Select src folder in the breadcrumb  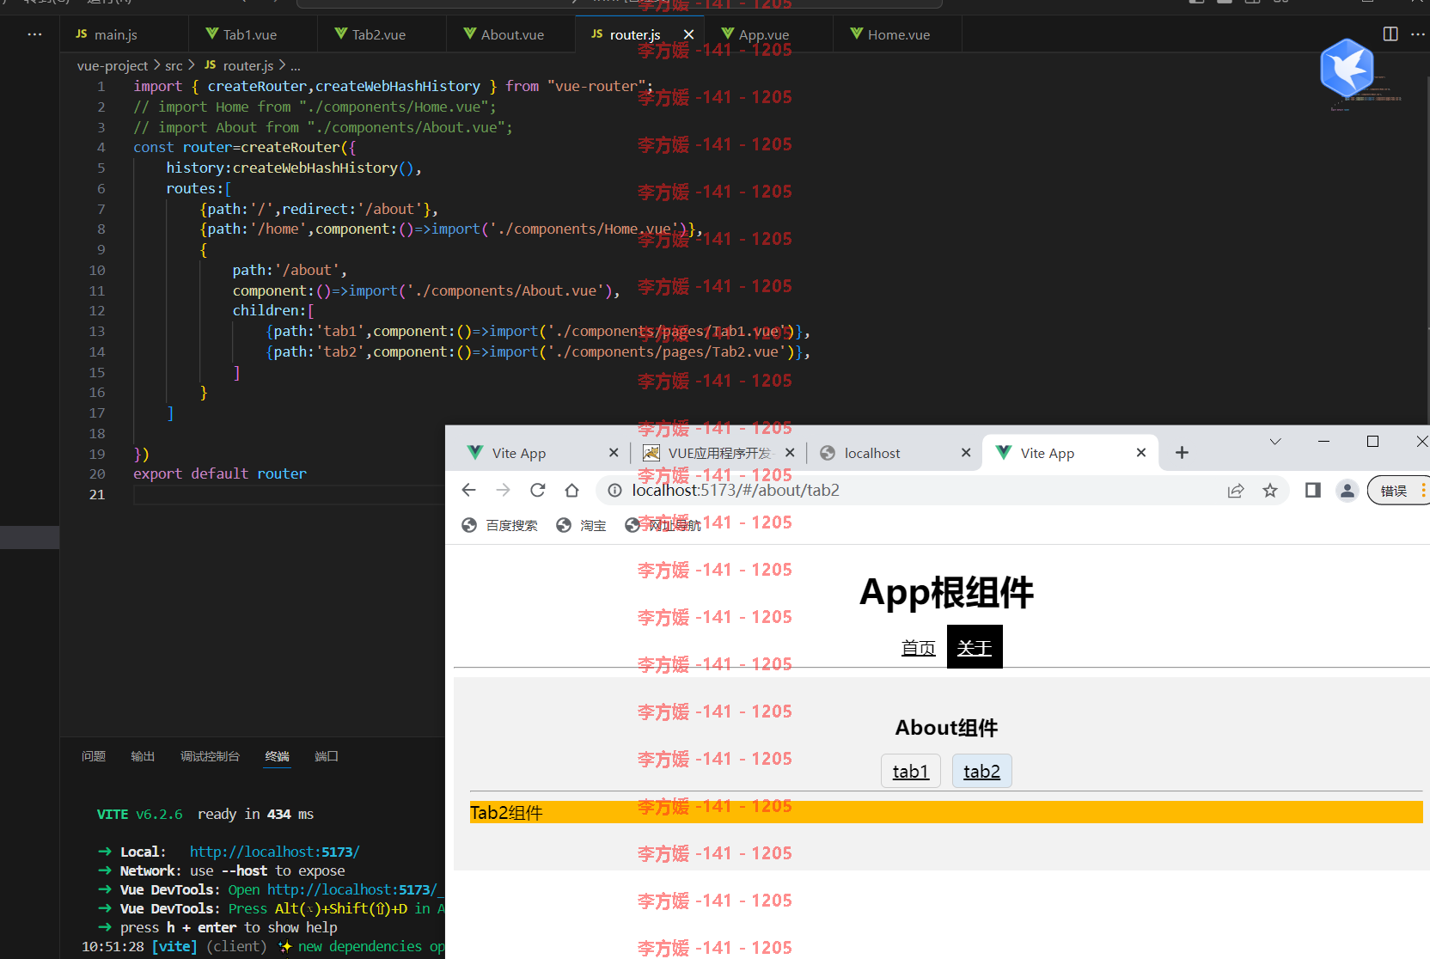(x=174, y=65)
